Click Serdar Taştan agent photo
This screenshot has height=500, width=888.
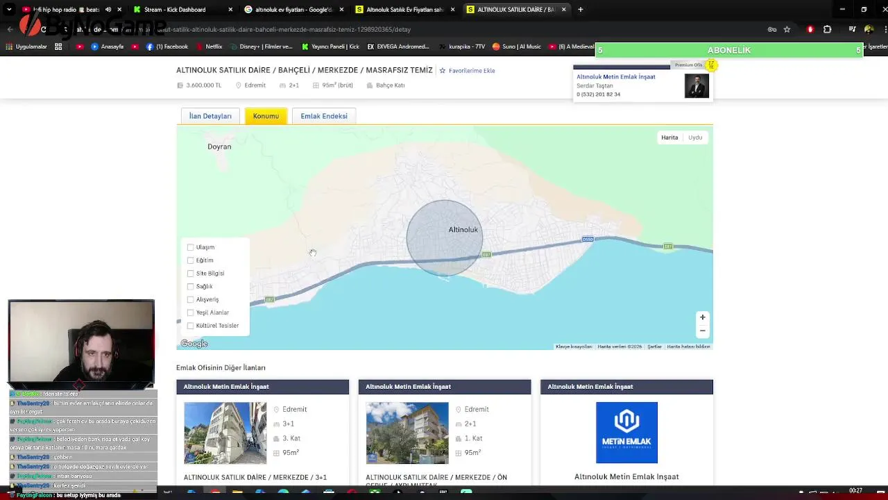click(x=697, y=85)
